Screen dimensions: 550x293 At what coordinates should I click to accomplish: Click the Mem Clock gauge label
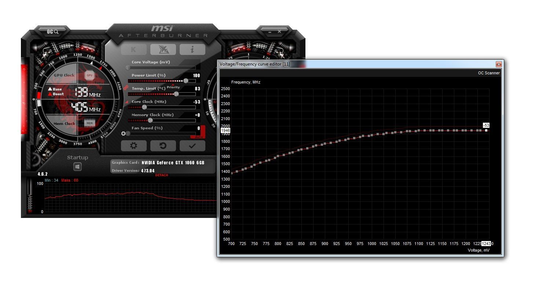pyautogui.click(x=65, y=123)
